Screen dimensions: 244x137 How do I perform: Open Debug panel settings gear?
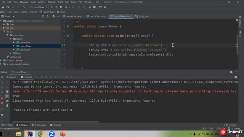click(231, 72)
